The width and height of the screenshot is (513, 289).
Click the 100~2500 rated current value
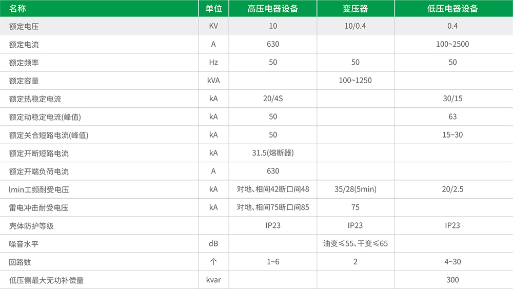(452, 44)
